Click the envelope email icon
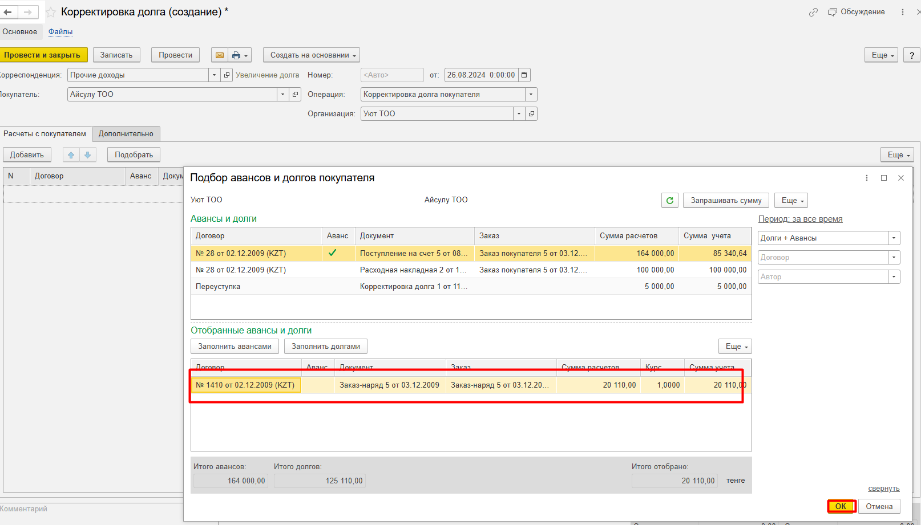The width and height of the screenshot is (921, 525). click(219, 55)
